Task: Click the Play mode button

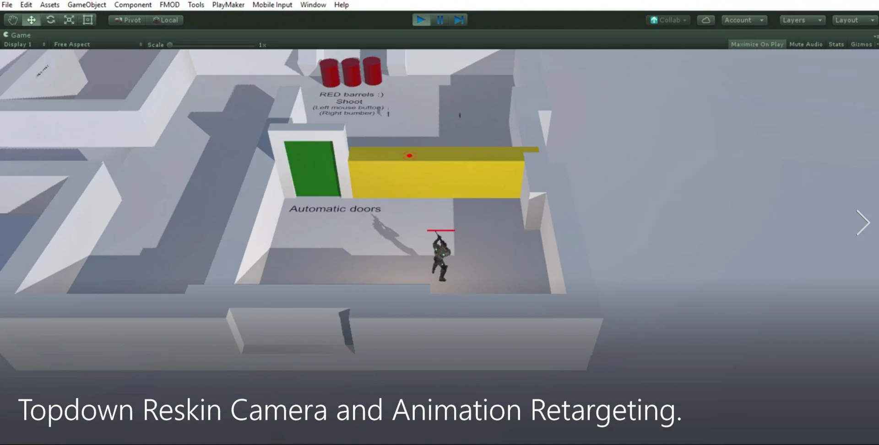Action: click(421, 20)
